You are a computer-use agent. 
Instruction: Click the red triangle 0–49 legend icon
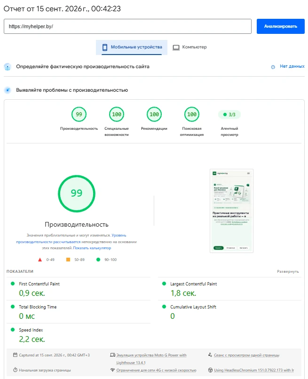40,260
